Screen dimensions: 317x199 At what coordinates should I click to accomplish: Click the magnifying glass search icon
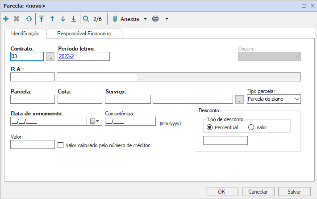coord(86,19)
